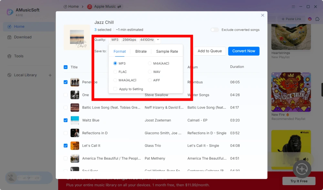Screen dimensions: 323x190
Task: Check the Reflections in D checkbox
Action: (x=66, y=133)
